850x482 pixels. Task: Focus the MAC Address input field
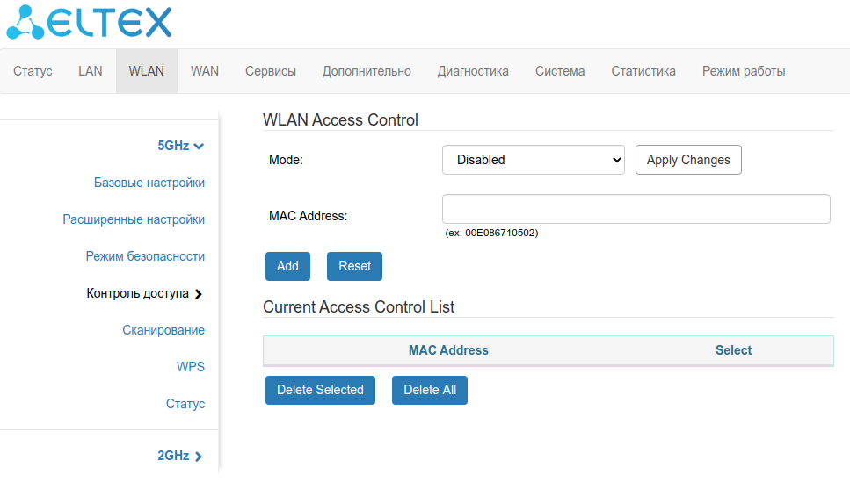[636, 209]
